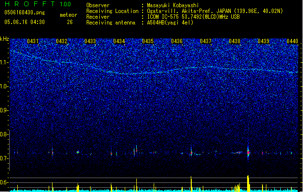Click the tall yellow intensity bar below 0436
Screen dimensions: 303x192
191,183
